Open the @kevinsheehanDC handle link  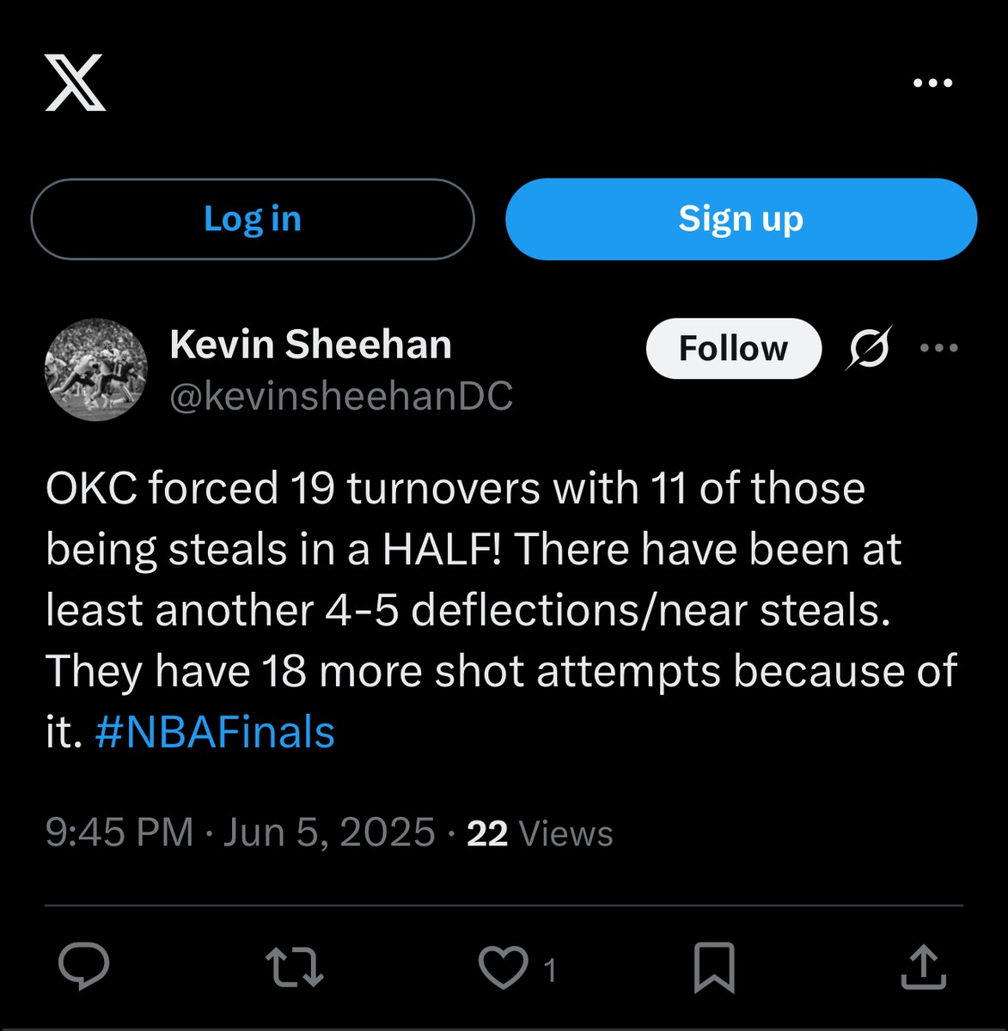341,396
